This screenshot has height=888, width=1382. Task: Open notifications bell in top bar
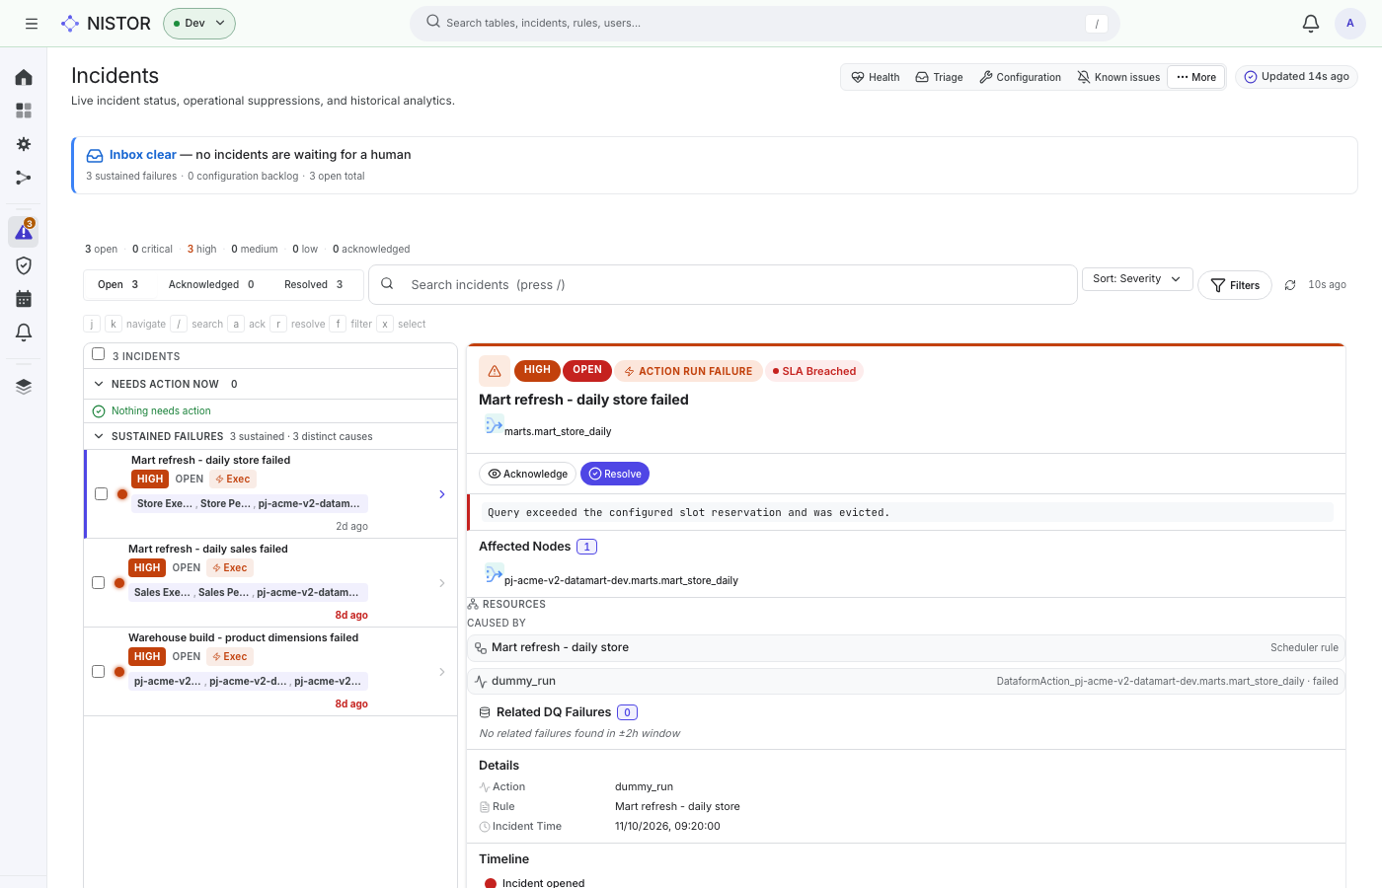[x=1311, y=24]
